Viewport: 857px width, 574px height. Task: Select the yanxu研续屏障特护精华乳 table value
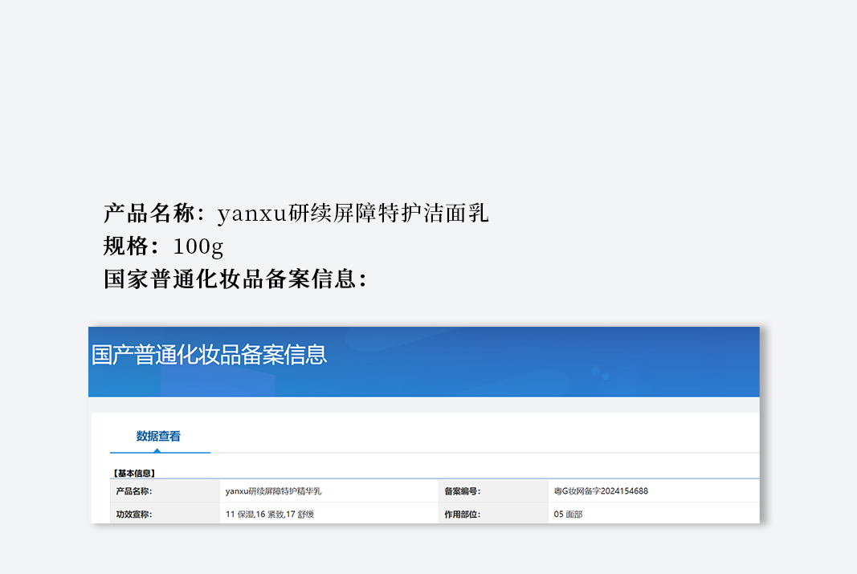(x=273, y=491)
